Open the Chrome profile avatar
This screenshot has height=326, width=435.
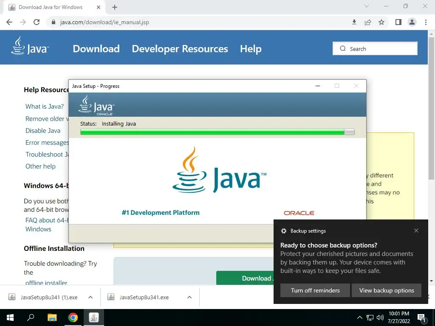click(412, 22)
